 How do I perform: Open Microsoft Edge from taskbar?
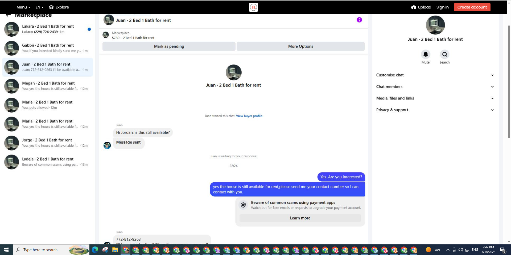(95, 250)
